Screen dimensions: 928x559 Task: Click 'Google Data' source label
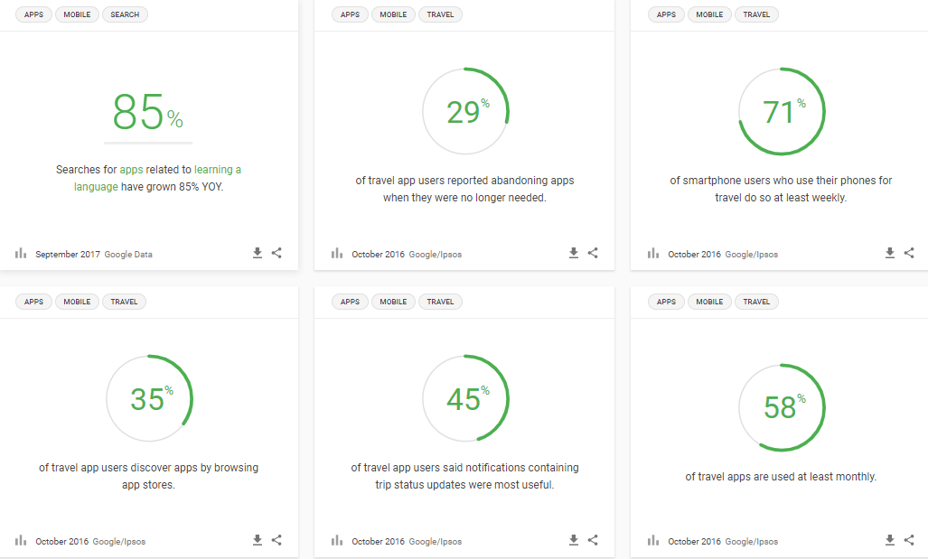pyautogui.click(x=128, y=255)
